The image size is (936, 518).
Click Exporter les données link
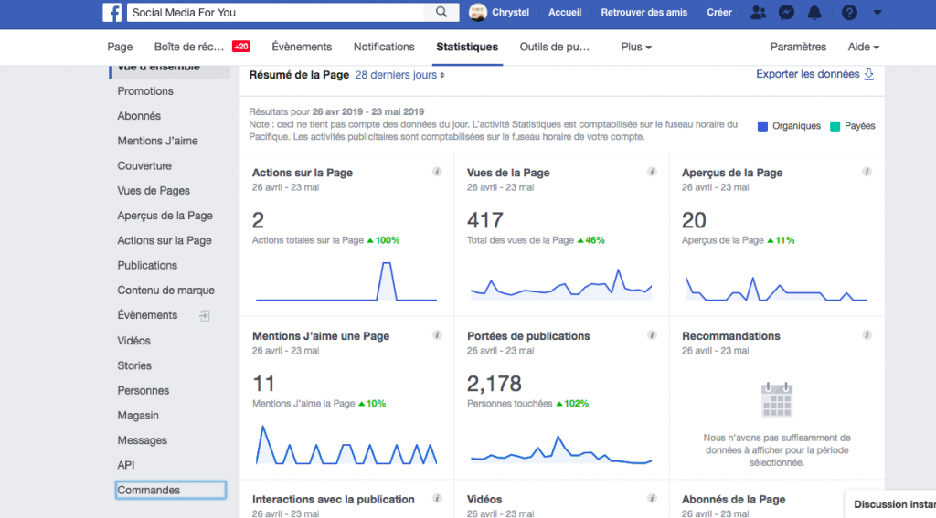[808, 74]
